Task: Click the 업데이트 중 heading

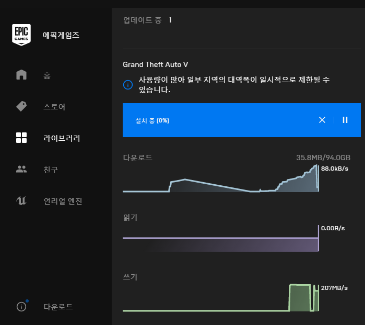Action: click(142, 20)
